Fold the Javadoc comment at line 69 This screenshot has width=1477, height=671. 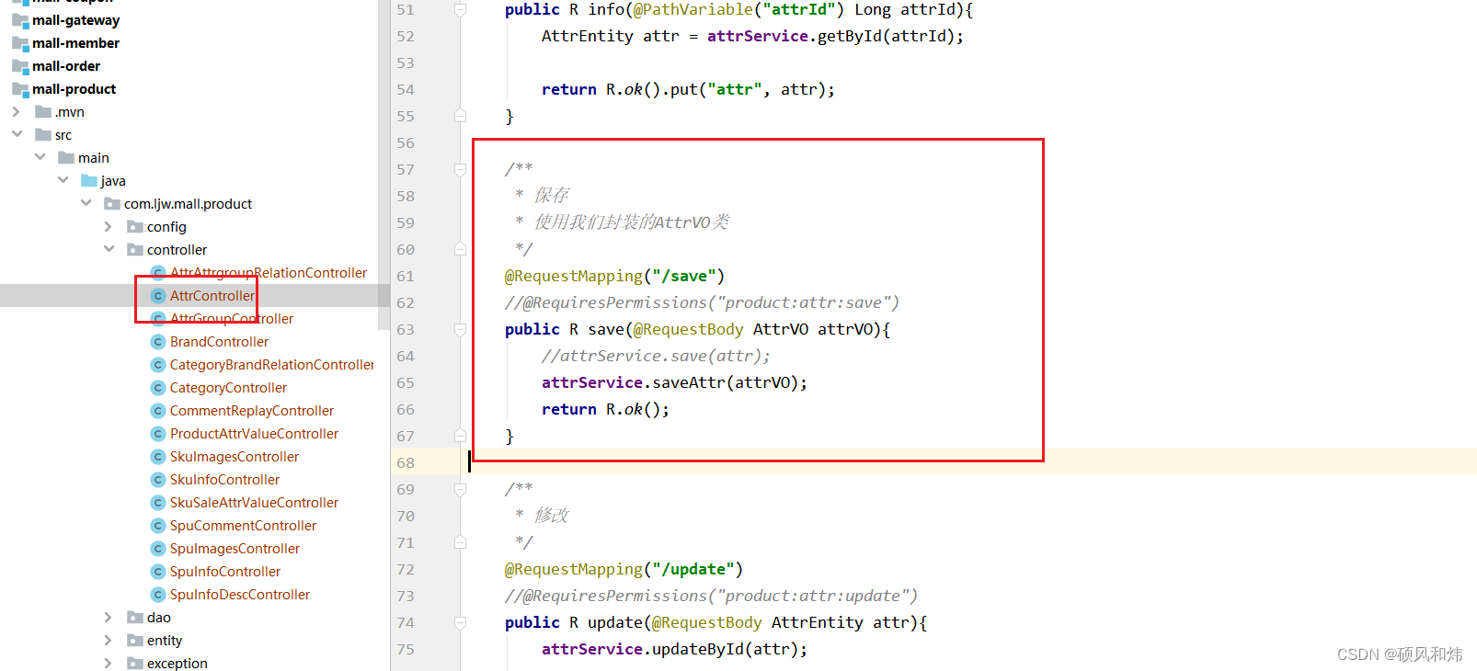click(460, 489)
